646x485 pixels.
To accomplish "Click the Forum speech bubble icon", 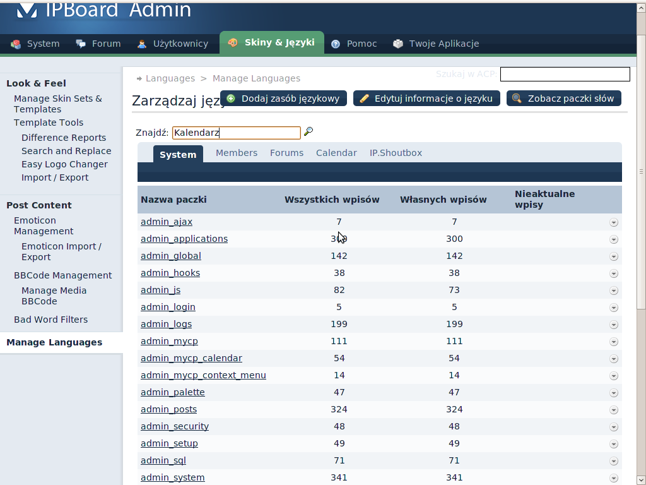I will 81,44.
